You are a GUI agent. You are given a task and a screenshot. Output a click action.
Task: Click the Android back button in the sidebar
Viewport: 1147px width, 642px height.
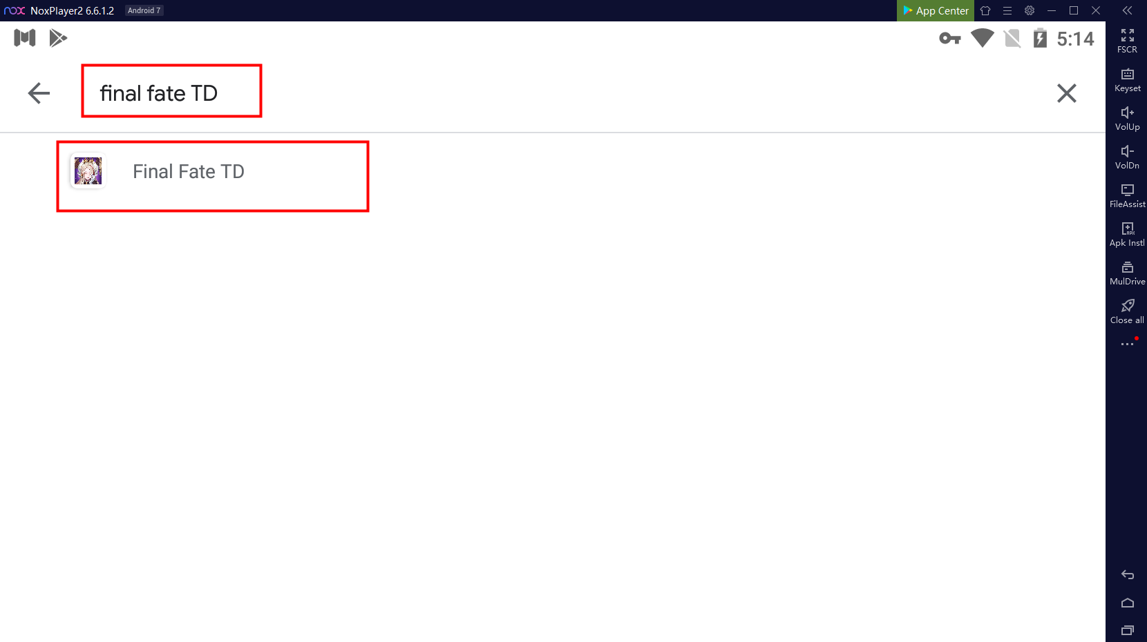pos(1127,574)
